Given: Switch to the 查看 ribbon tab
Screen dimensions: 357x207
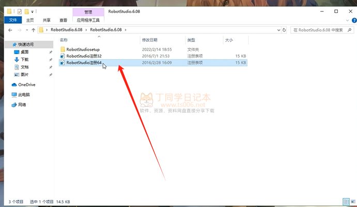Looking at the screenshot, I should click(64, 20).
